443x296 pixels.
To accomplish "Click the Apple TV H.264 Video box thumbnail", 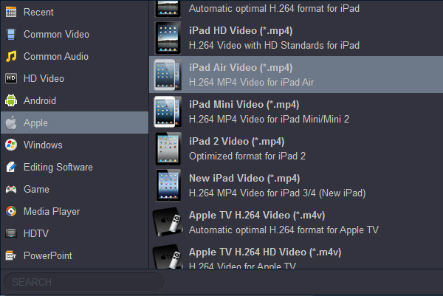I will (x=167, y=222).
